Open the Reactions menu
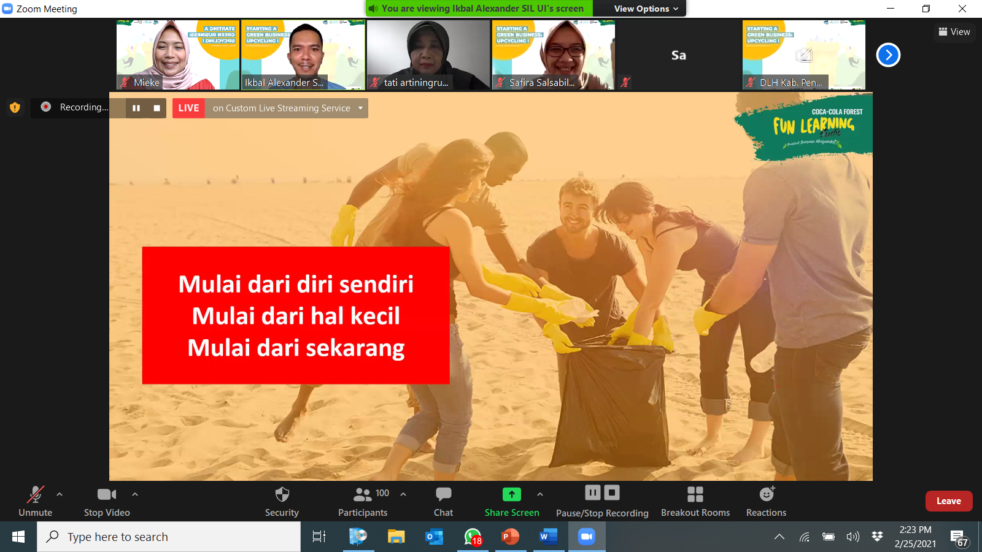The width and height of the screenshot is (982, 552). [x=766, y=502]
